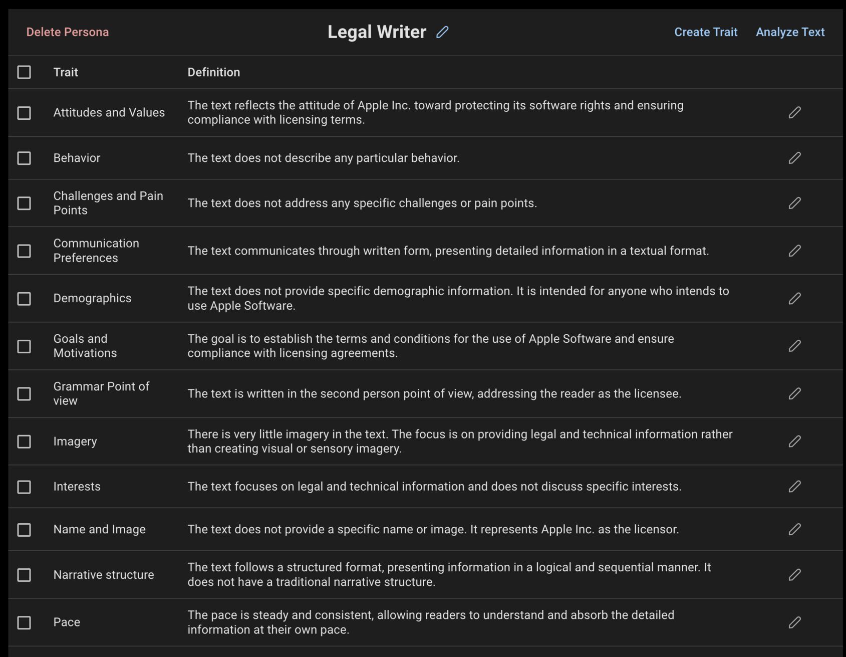
Task: Check the Interests trait checkbox
Action: point(24,486)
